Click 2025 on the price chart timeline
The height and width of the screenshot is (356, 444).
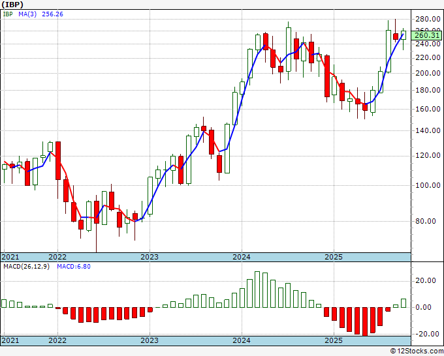[334, 257]
